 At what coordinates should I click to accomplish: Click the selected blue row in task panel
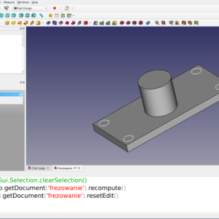point(11,94)
